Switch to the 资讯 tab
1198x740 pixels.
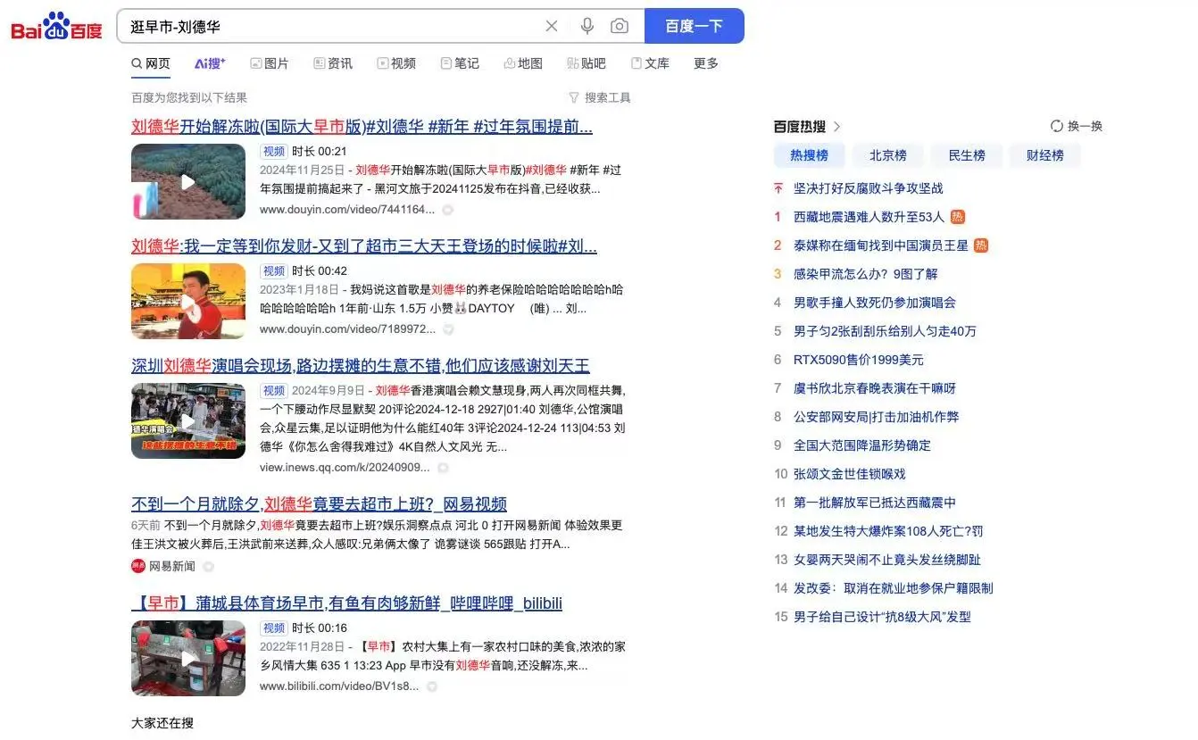click(333, 63)
